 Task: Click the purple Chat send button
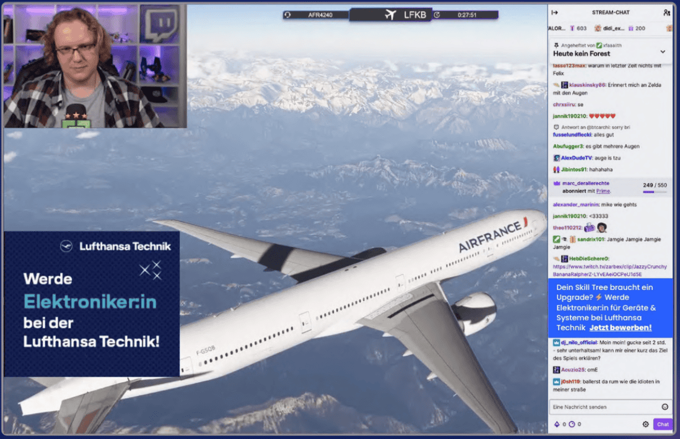(x=663, y=424)
